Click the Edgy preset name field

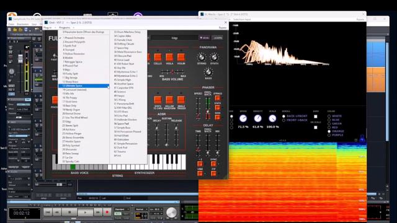(175, 38)
